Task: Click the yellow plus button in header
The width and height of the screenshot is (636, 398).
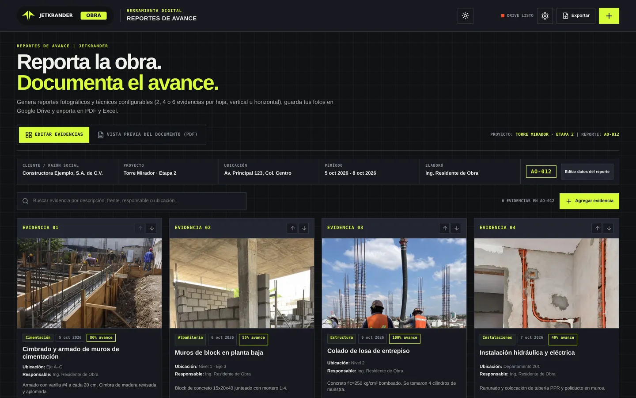Action: (609, 16)
